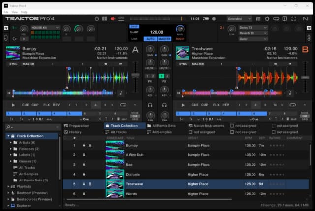Toggle the AUTO master clock button
This screenshot has width=315, height=211.
150,39
